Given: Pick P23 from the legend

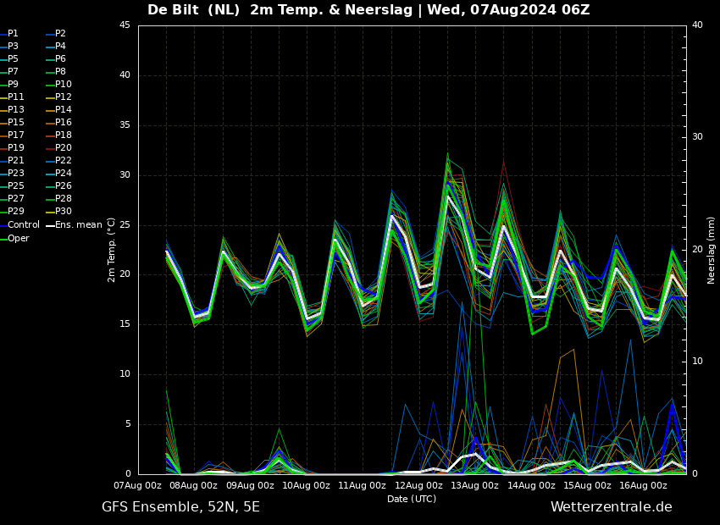Looking at the screenshot, I should point(15,173).
